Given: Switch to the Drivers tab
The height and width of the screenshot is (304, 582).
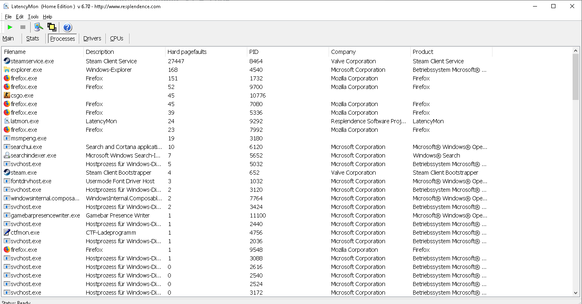Looking at the screenshot, I should pyautogui.click(x=92, y=38).
